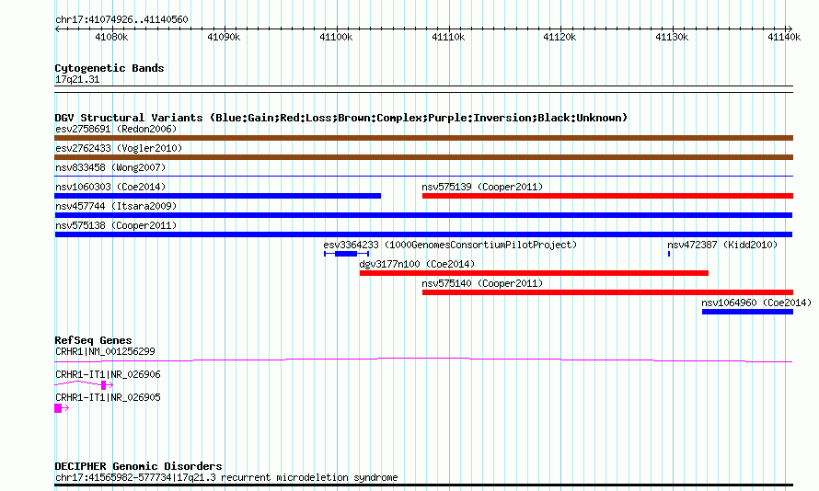Click the esv2762433 (Vogler2010) brown bar
Image resolution: width=819 pixels, height=491 pixels.
(x=423, y=157)
